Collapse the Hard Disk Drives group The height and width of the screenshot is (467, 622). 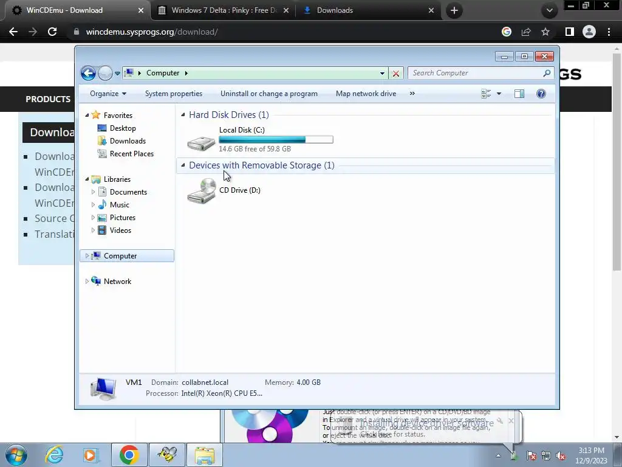pos(183,115)
